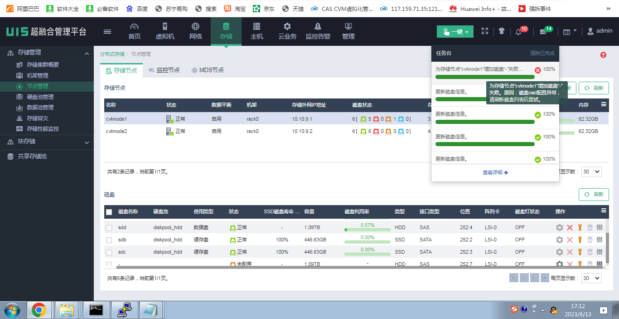Open the file explorer taskbar icon
The image size is (619, 319).
(67, 310)
